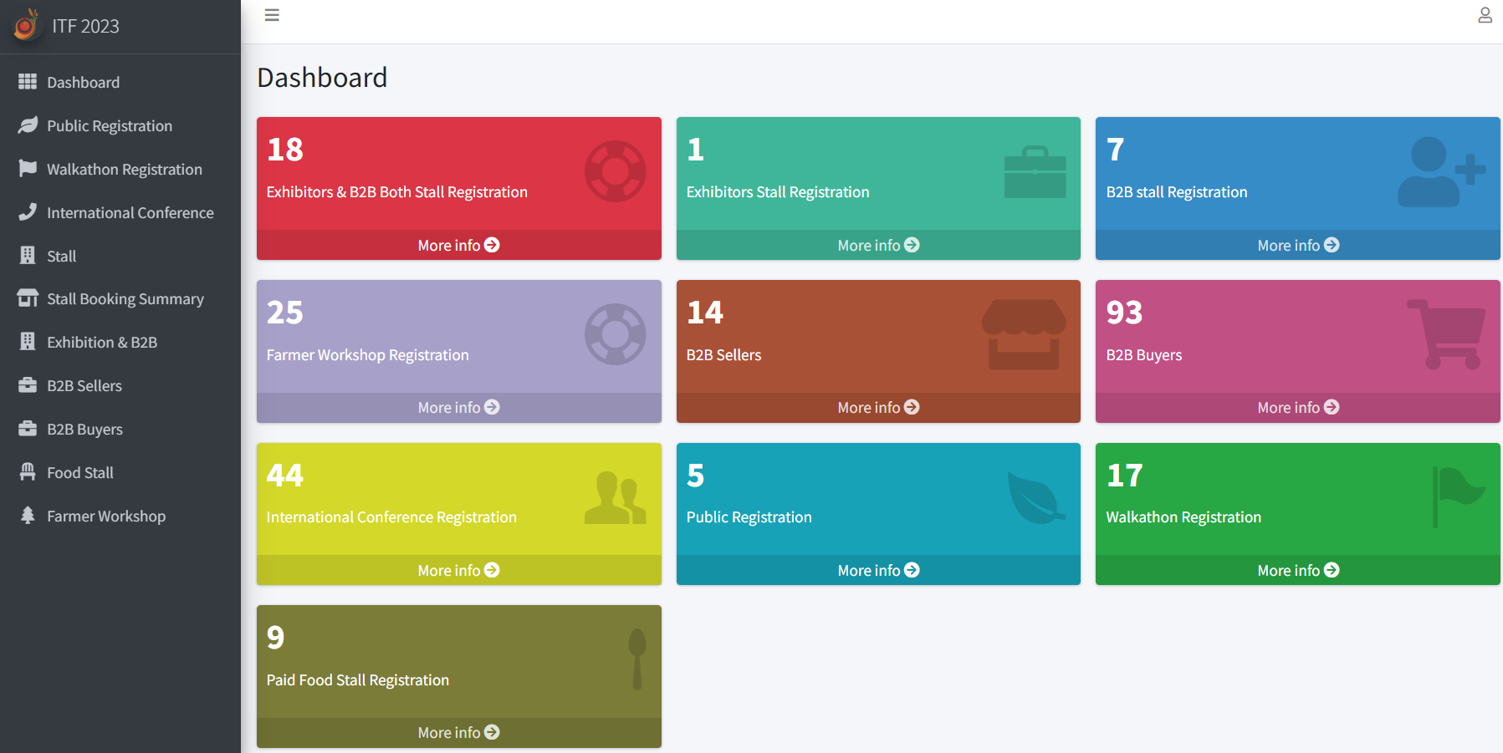Click 'Farmer Workshop Registration' card label
Viewport: 1503px width, 753px height.
[x=368, y=354]
